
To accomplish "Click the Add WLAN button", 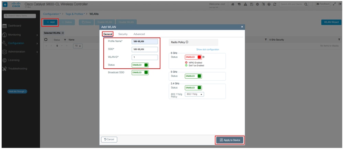I will (x=50, y=22).
